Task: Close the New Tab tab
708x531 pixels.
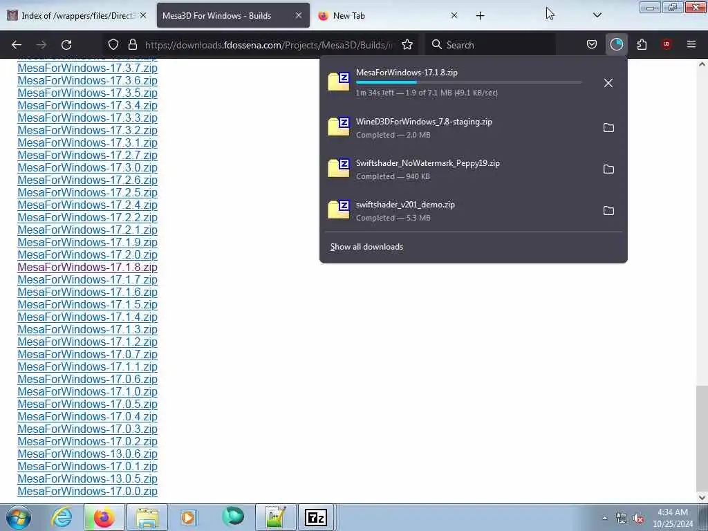Action: [454, 15]
